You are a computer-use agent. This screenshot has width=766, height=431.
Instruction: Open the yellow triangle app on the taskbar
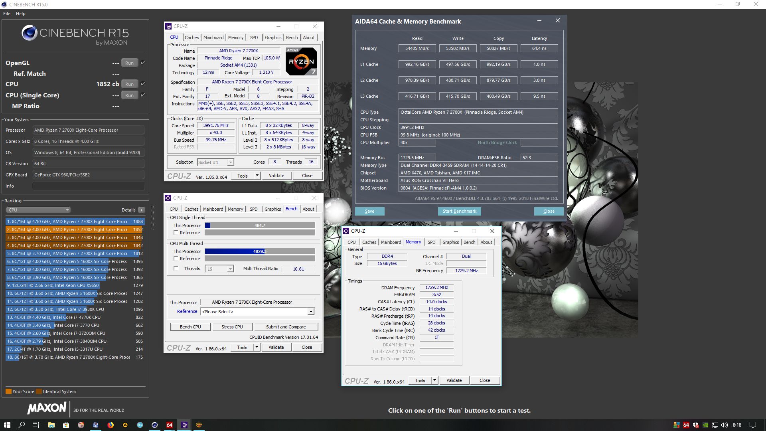tap(125, 425)
